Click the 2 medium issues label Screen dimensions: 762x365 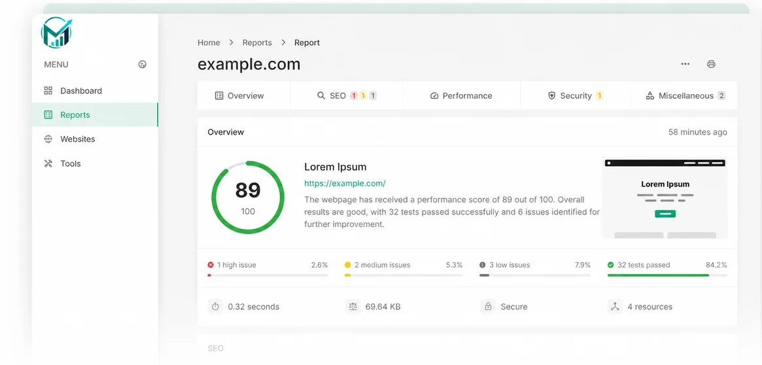[x=382, y=265]
